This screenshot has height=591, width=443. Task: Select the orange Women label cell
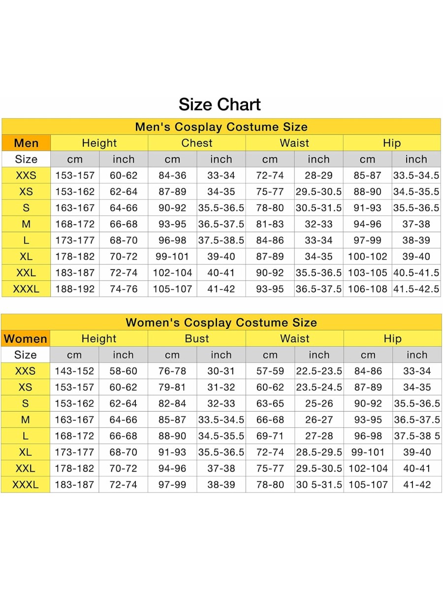pyautogui.click(x=26, y=339)
